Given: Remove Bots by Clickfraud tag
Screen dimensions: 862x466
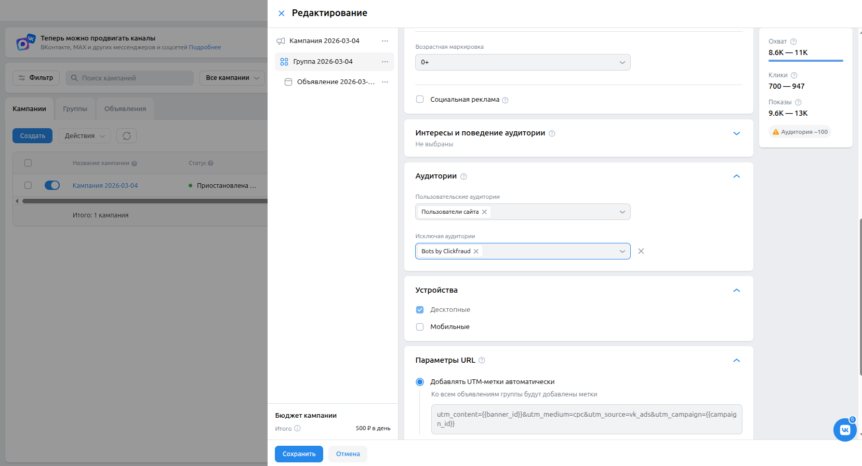Looking at the screenshot, I should coord(476,251).
